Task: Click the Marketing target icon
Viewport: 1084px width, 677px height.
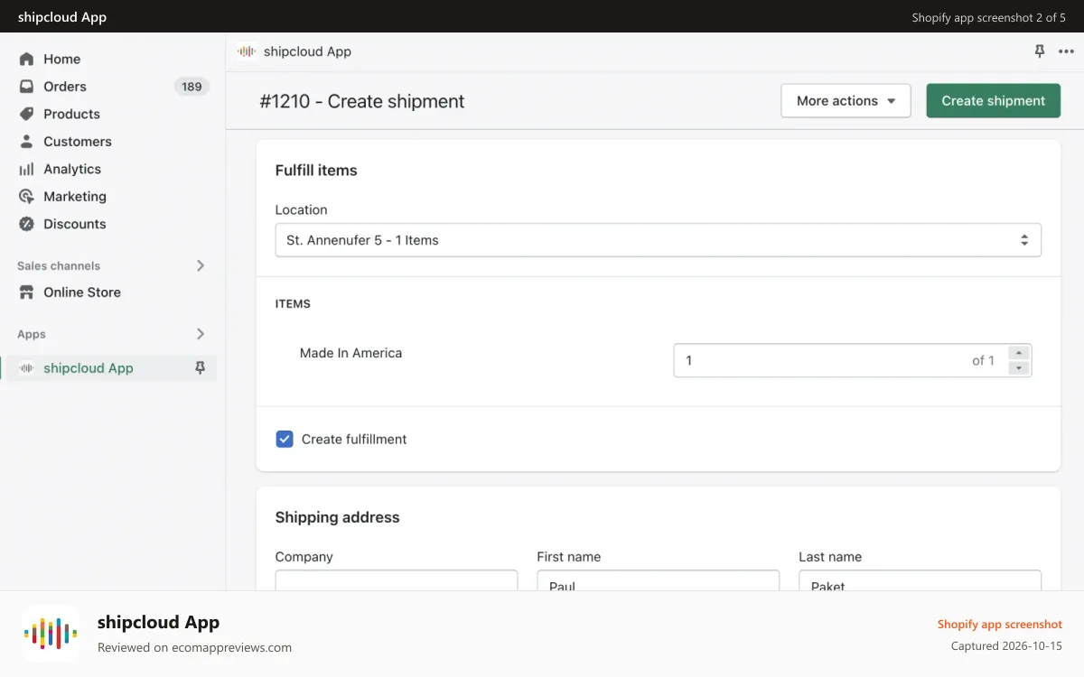Action: tap(27, 197)
